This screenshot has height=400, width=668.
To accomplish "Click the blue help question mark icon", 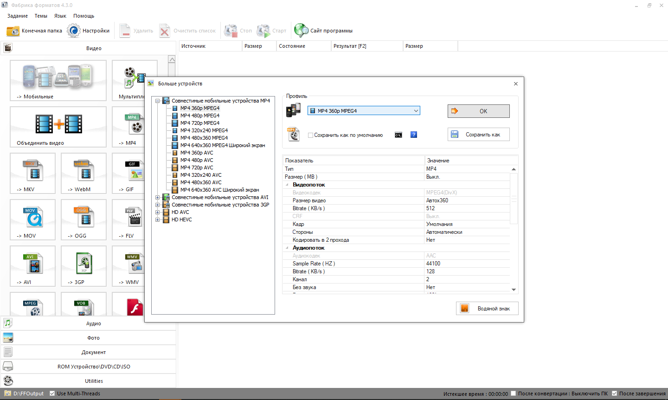I will tap(414, 135).
